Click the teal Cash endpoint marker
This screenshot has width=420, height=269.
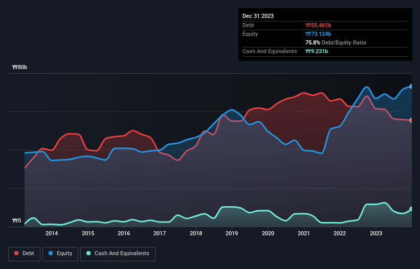(x=411, y=209)
